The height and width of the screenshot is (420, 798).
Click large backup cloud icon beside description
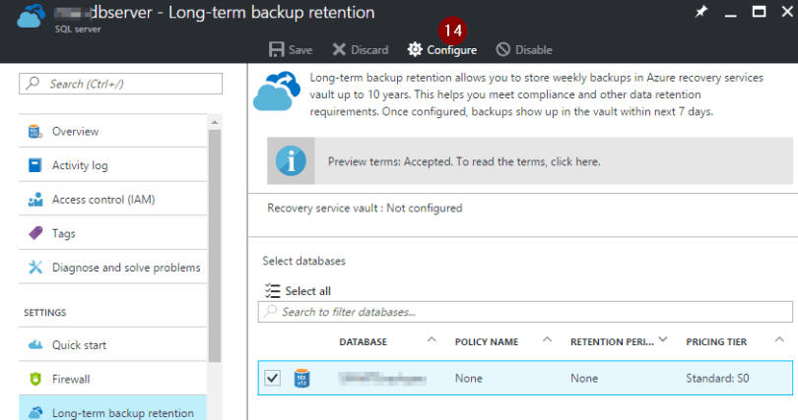pos(277,91)
